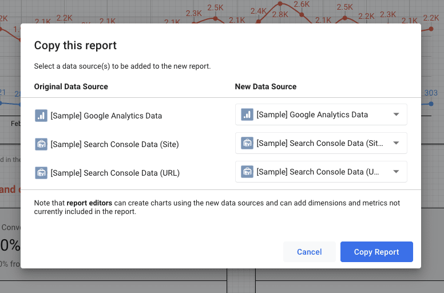Click dropdown arrow for Search Console (Sit... source
The image size is (444, 293).
click(396, 143)
